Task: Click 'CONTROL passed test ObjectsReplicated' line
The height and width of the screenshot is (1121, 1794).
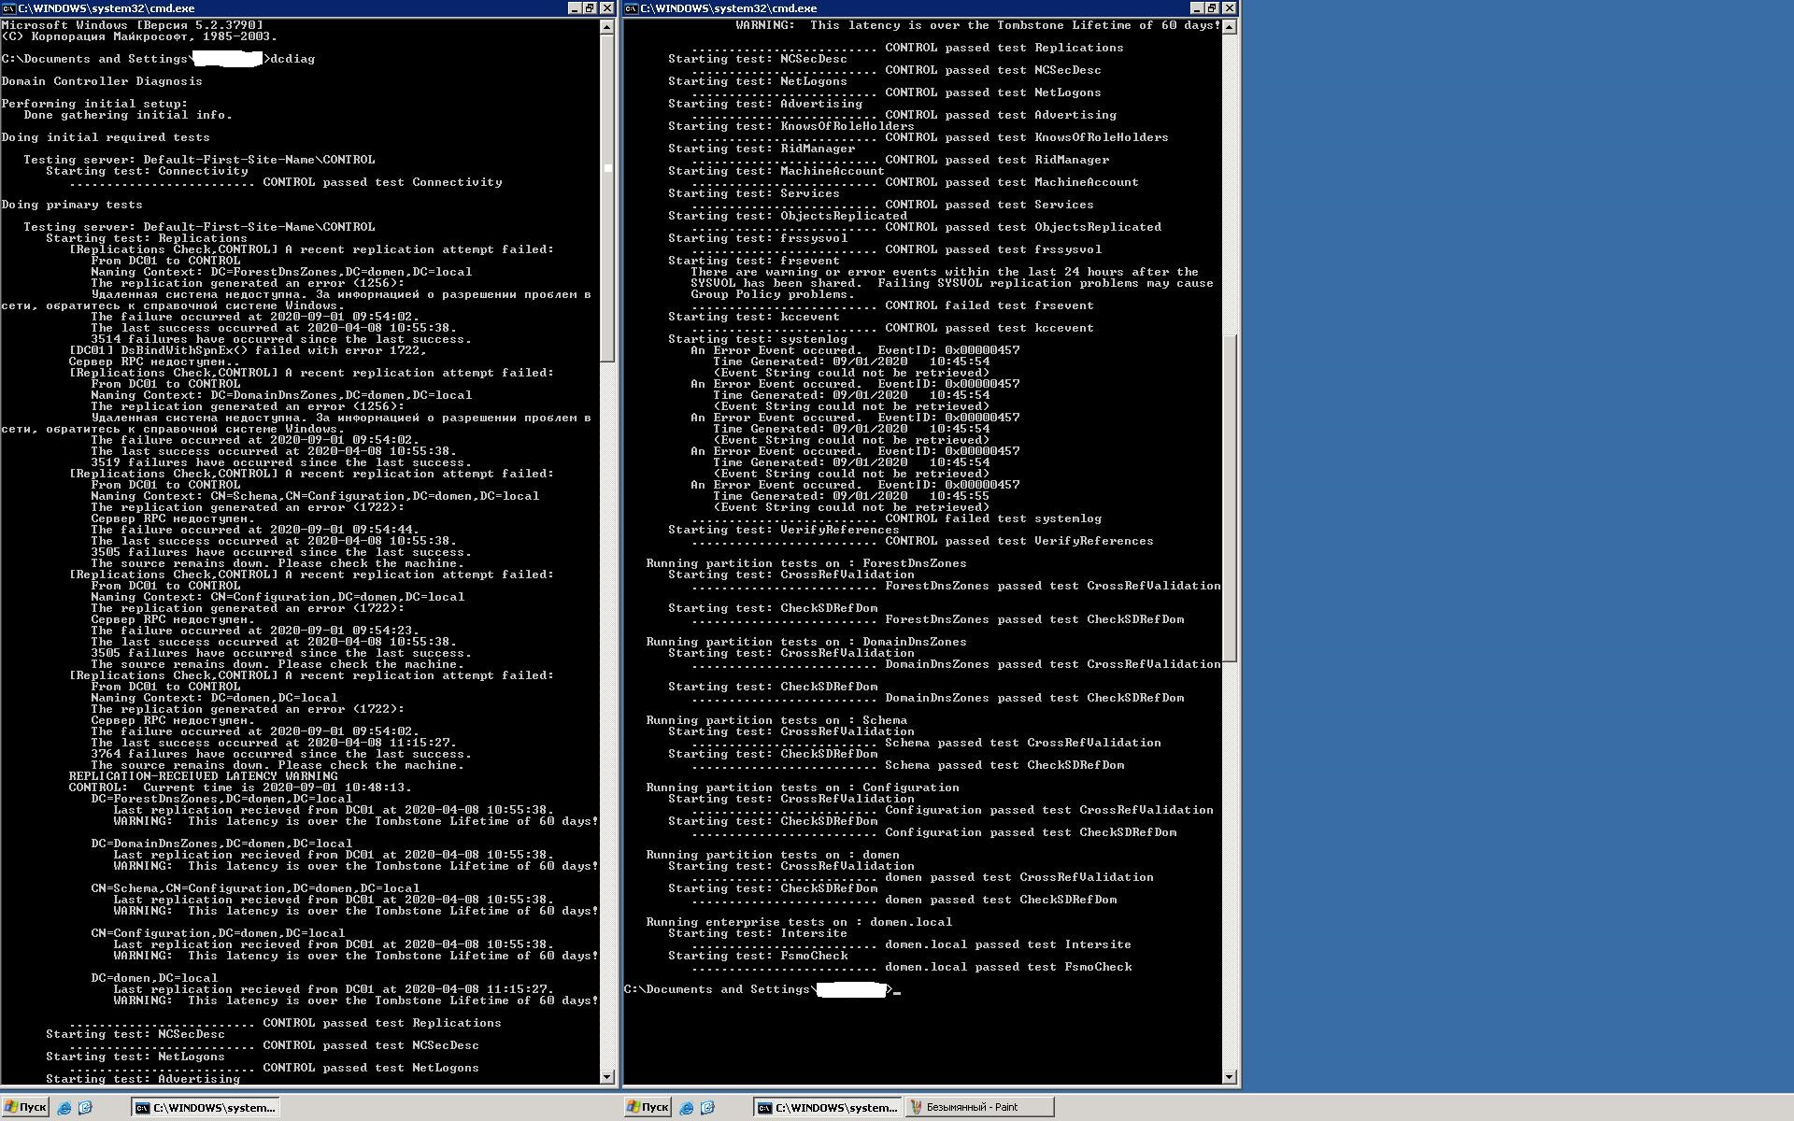Action: pyautogui.click(x=926, y=227)
